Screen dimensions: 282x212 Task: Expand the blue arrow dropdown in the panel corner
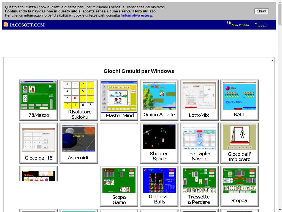[272, 60]
